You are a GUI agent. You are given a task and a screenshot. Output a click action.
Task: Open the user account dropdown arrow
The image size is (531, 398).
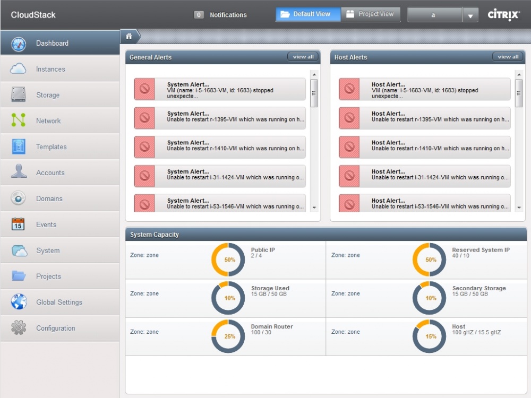470,15
